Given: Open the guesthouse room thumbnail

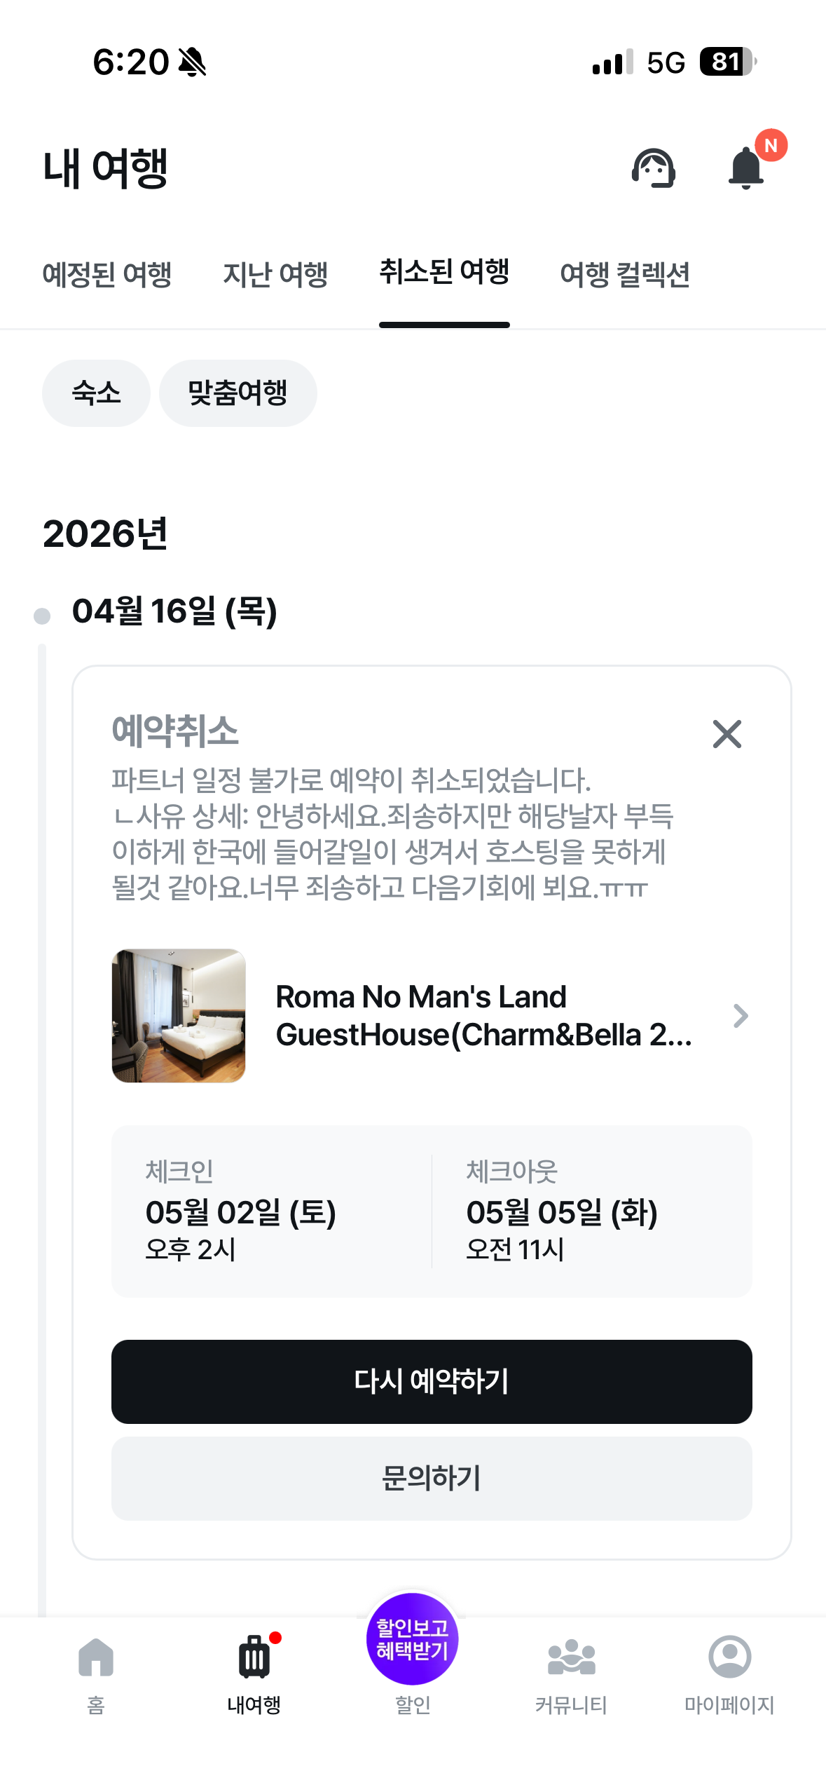Looking at the screenshot, I should [x=179, y=1016].
